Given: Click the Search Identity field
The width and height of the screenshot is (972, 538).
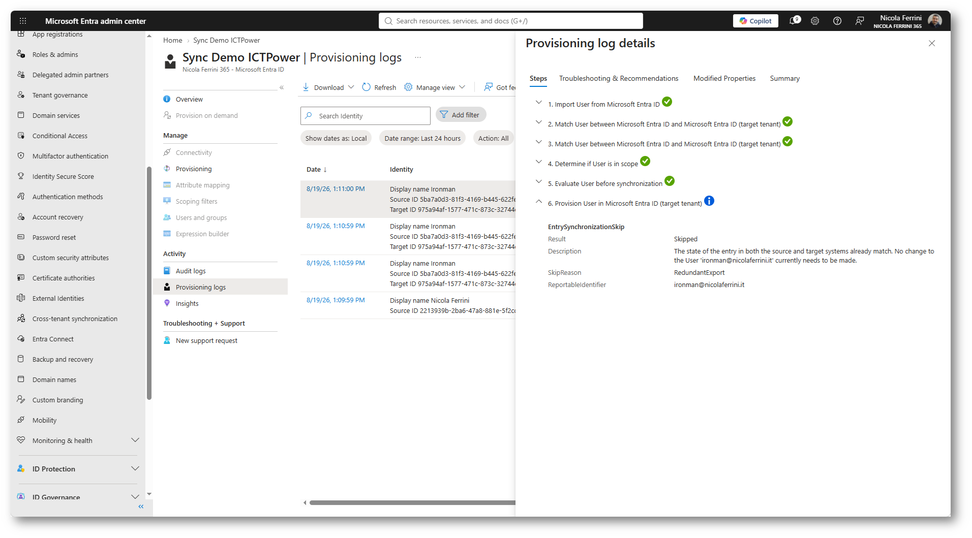Looking at the screenshot, I should click(366, 116).
